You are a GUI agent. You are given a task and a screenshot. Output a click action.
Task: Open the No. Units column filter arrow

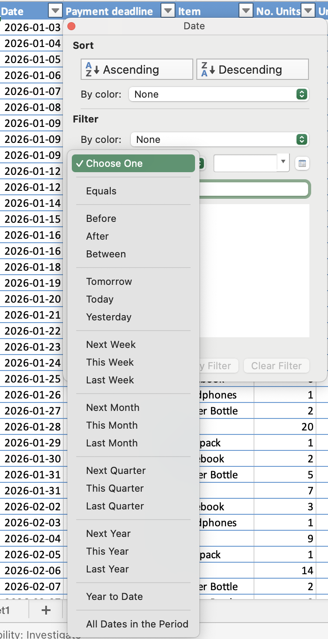pyautogui.click(x=308, y=11)
